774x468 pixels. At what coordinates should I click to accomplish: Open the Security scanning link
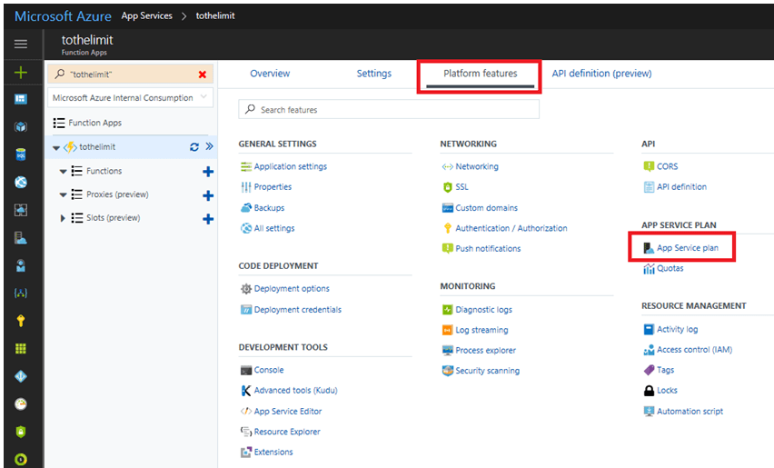click(x=488, y=370)
